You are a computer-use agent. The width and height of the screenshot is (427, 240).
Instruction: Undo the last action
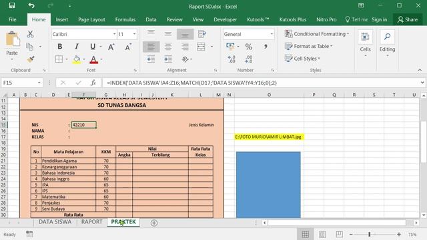pyautogui.click(x=31, y=6)
